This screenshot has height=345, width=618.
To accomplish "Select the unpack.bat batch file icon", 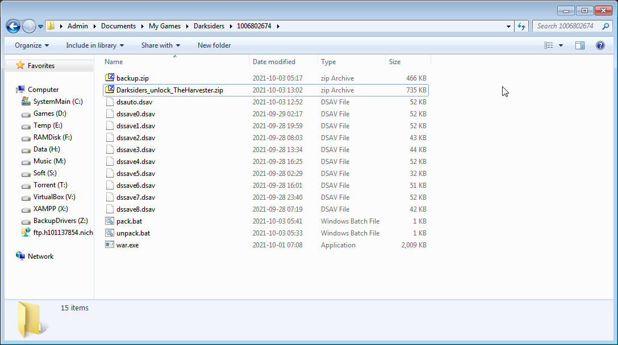I will point(110,233).
